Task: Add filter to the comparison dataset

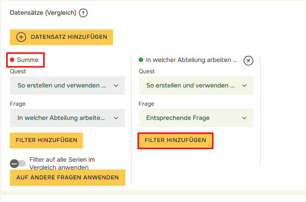Action: [x=175, y=141]
